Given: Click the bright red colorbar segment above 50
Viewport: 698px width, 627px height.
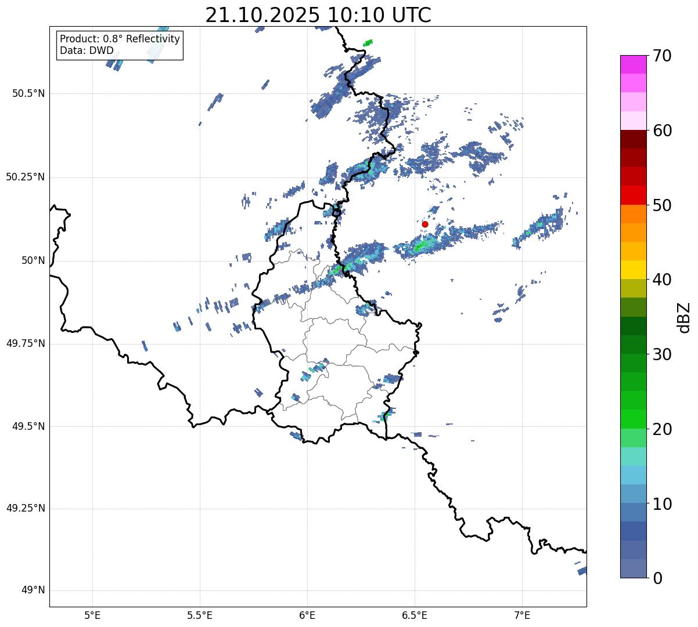Looking at the screenshot, I should 634,195.
